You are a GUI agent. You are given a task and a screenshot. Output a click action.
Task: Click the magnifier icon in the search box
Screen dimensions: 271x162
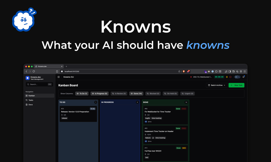point(28,84)
